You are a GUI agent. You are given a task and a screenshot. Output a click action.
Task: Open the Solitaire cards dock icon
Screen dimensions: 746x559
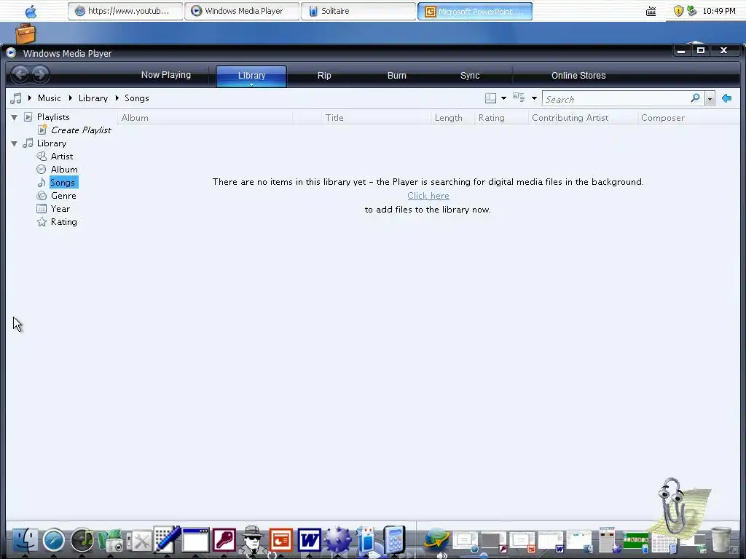(366, 541)
